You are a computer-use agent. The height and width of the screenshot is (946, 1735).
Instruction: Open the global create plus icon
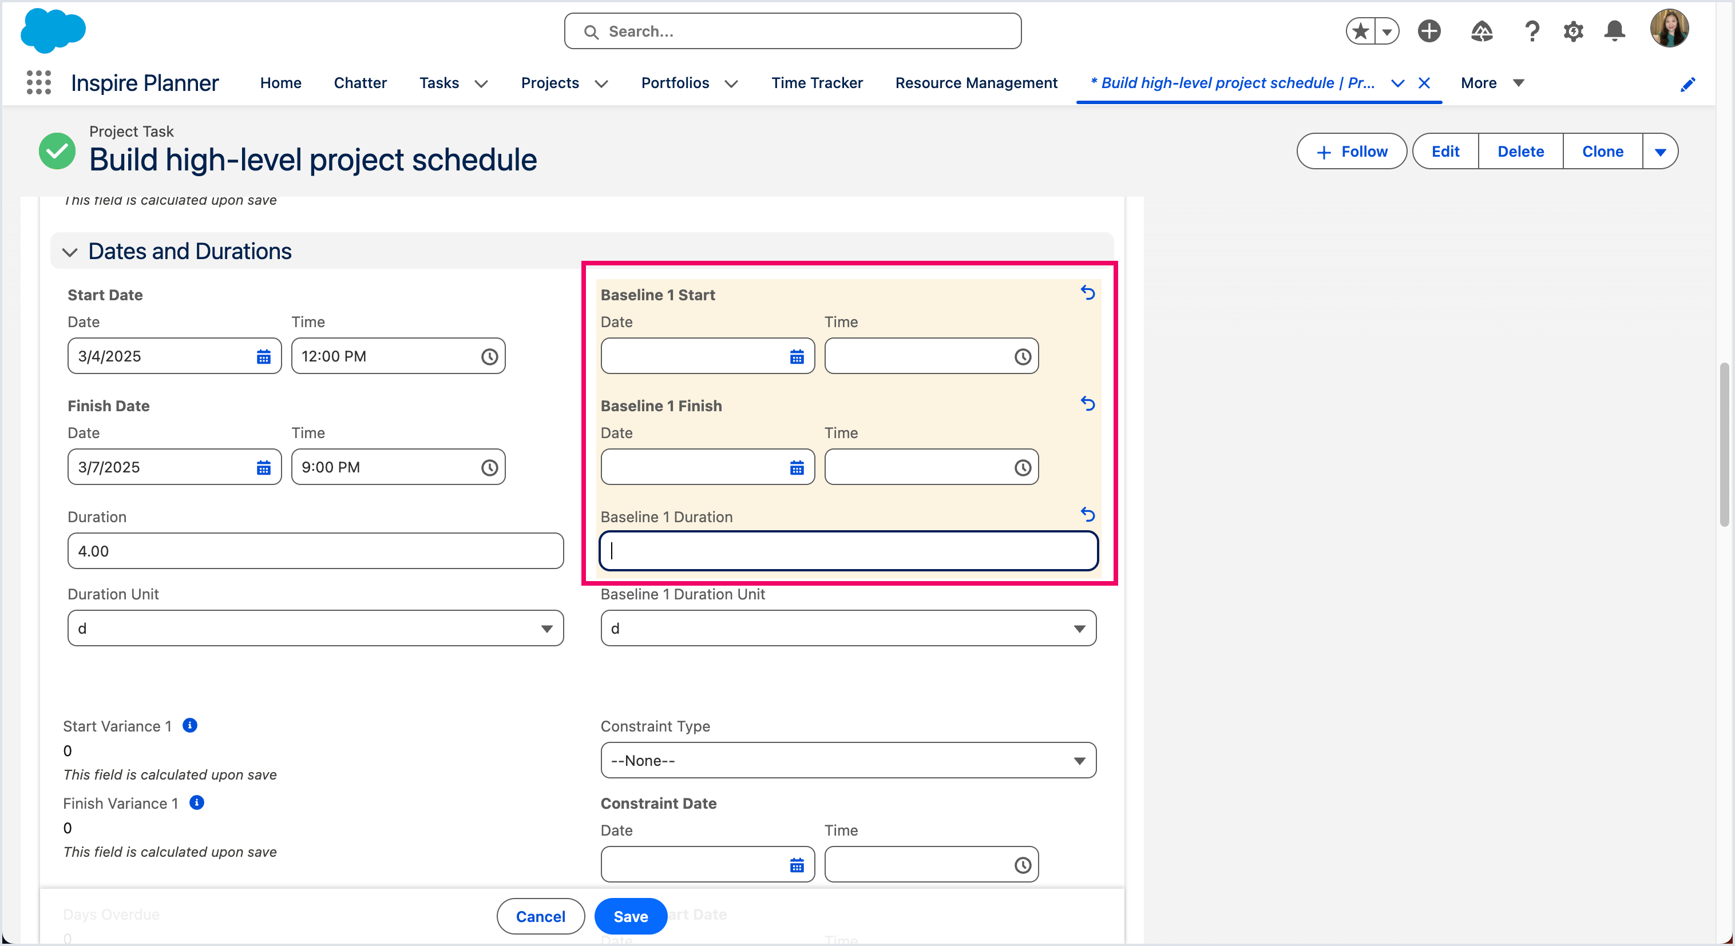point(1429,31)
